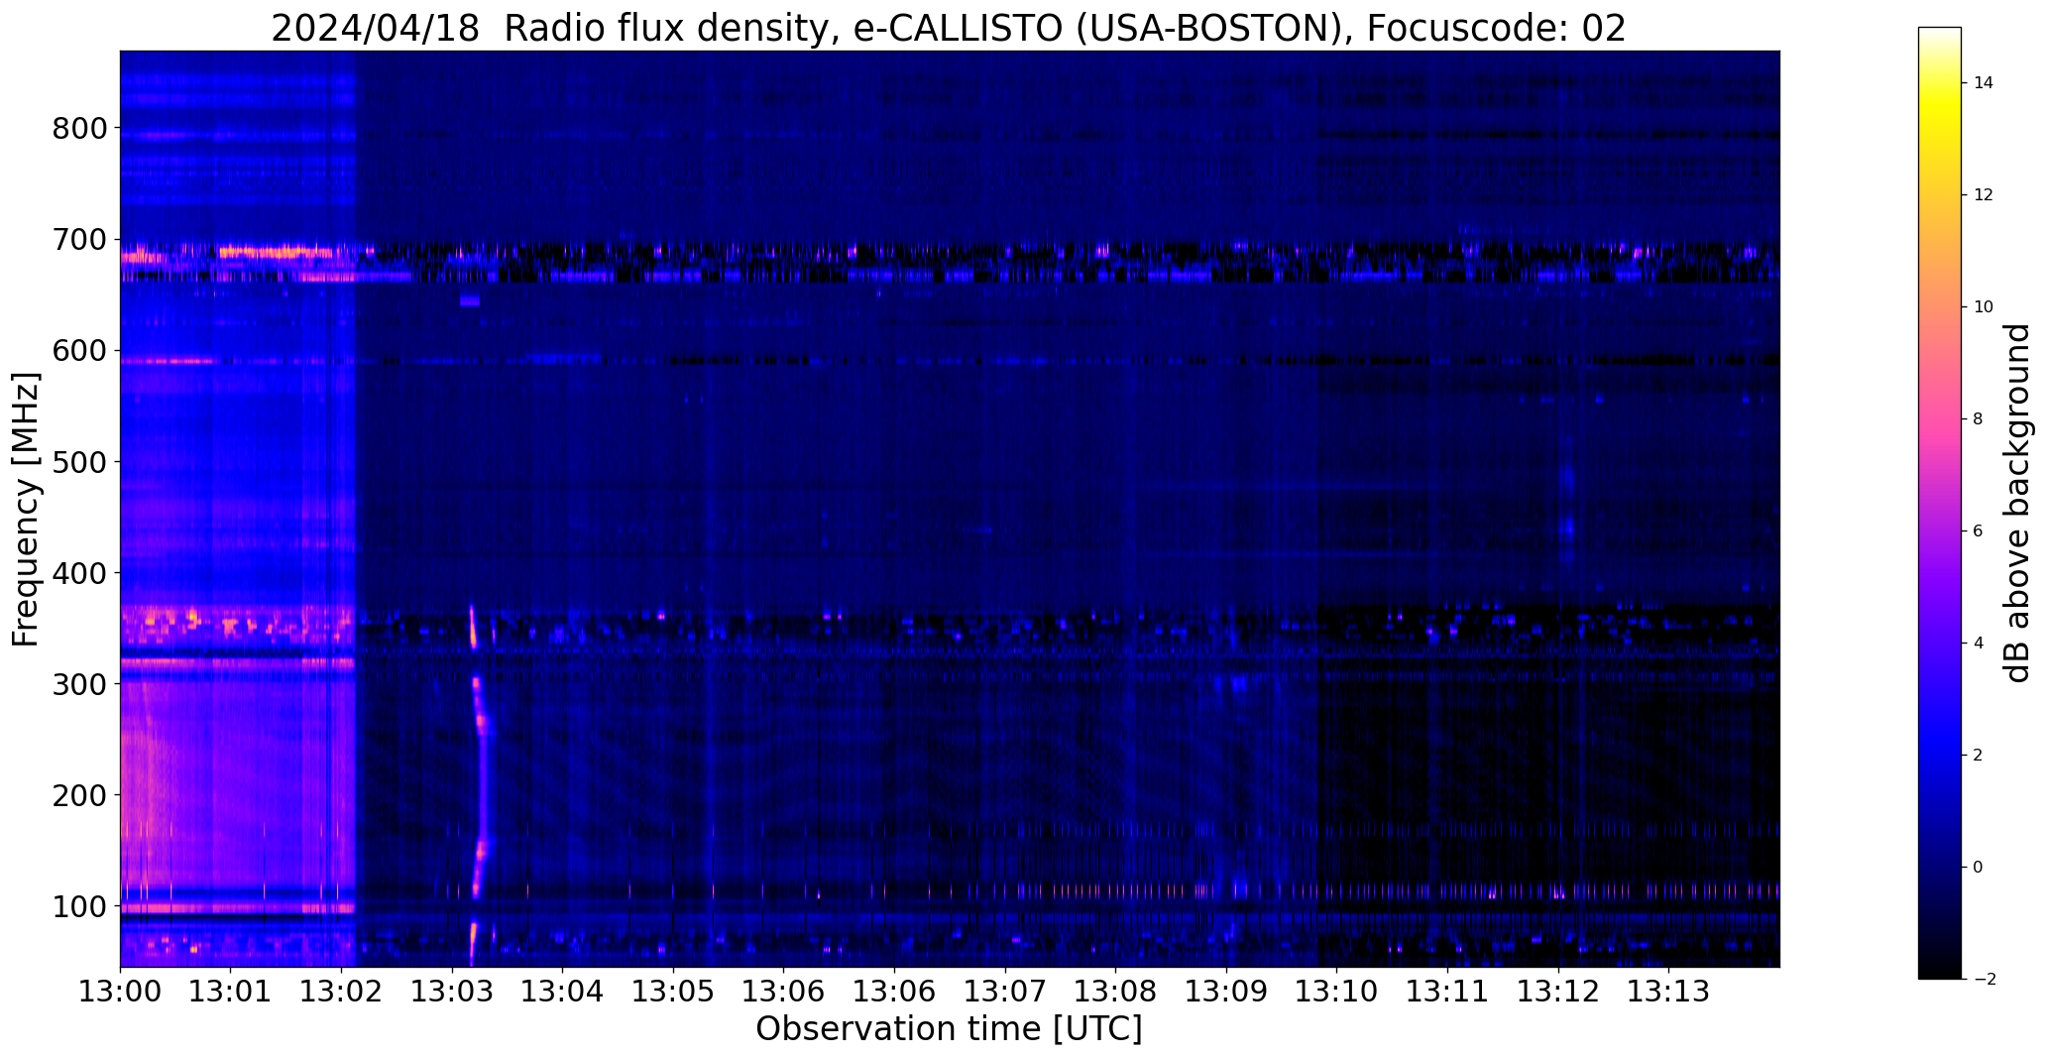Click the colorbar tick label −2
The image size is (2048, 1058).
(x=1983, y=980)
